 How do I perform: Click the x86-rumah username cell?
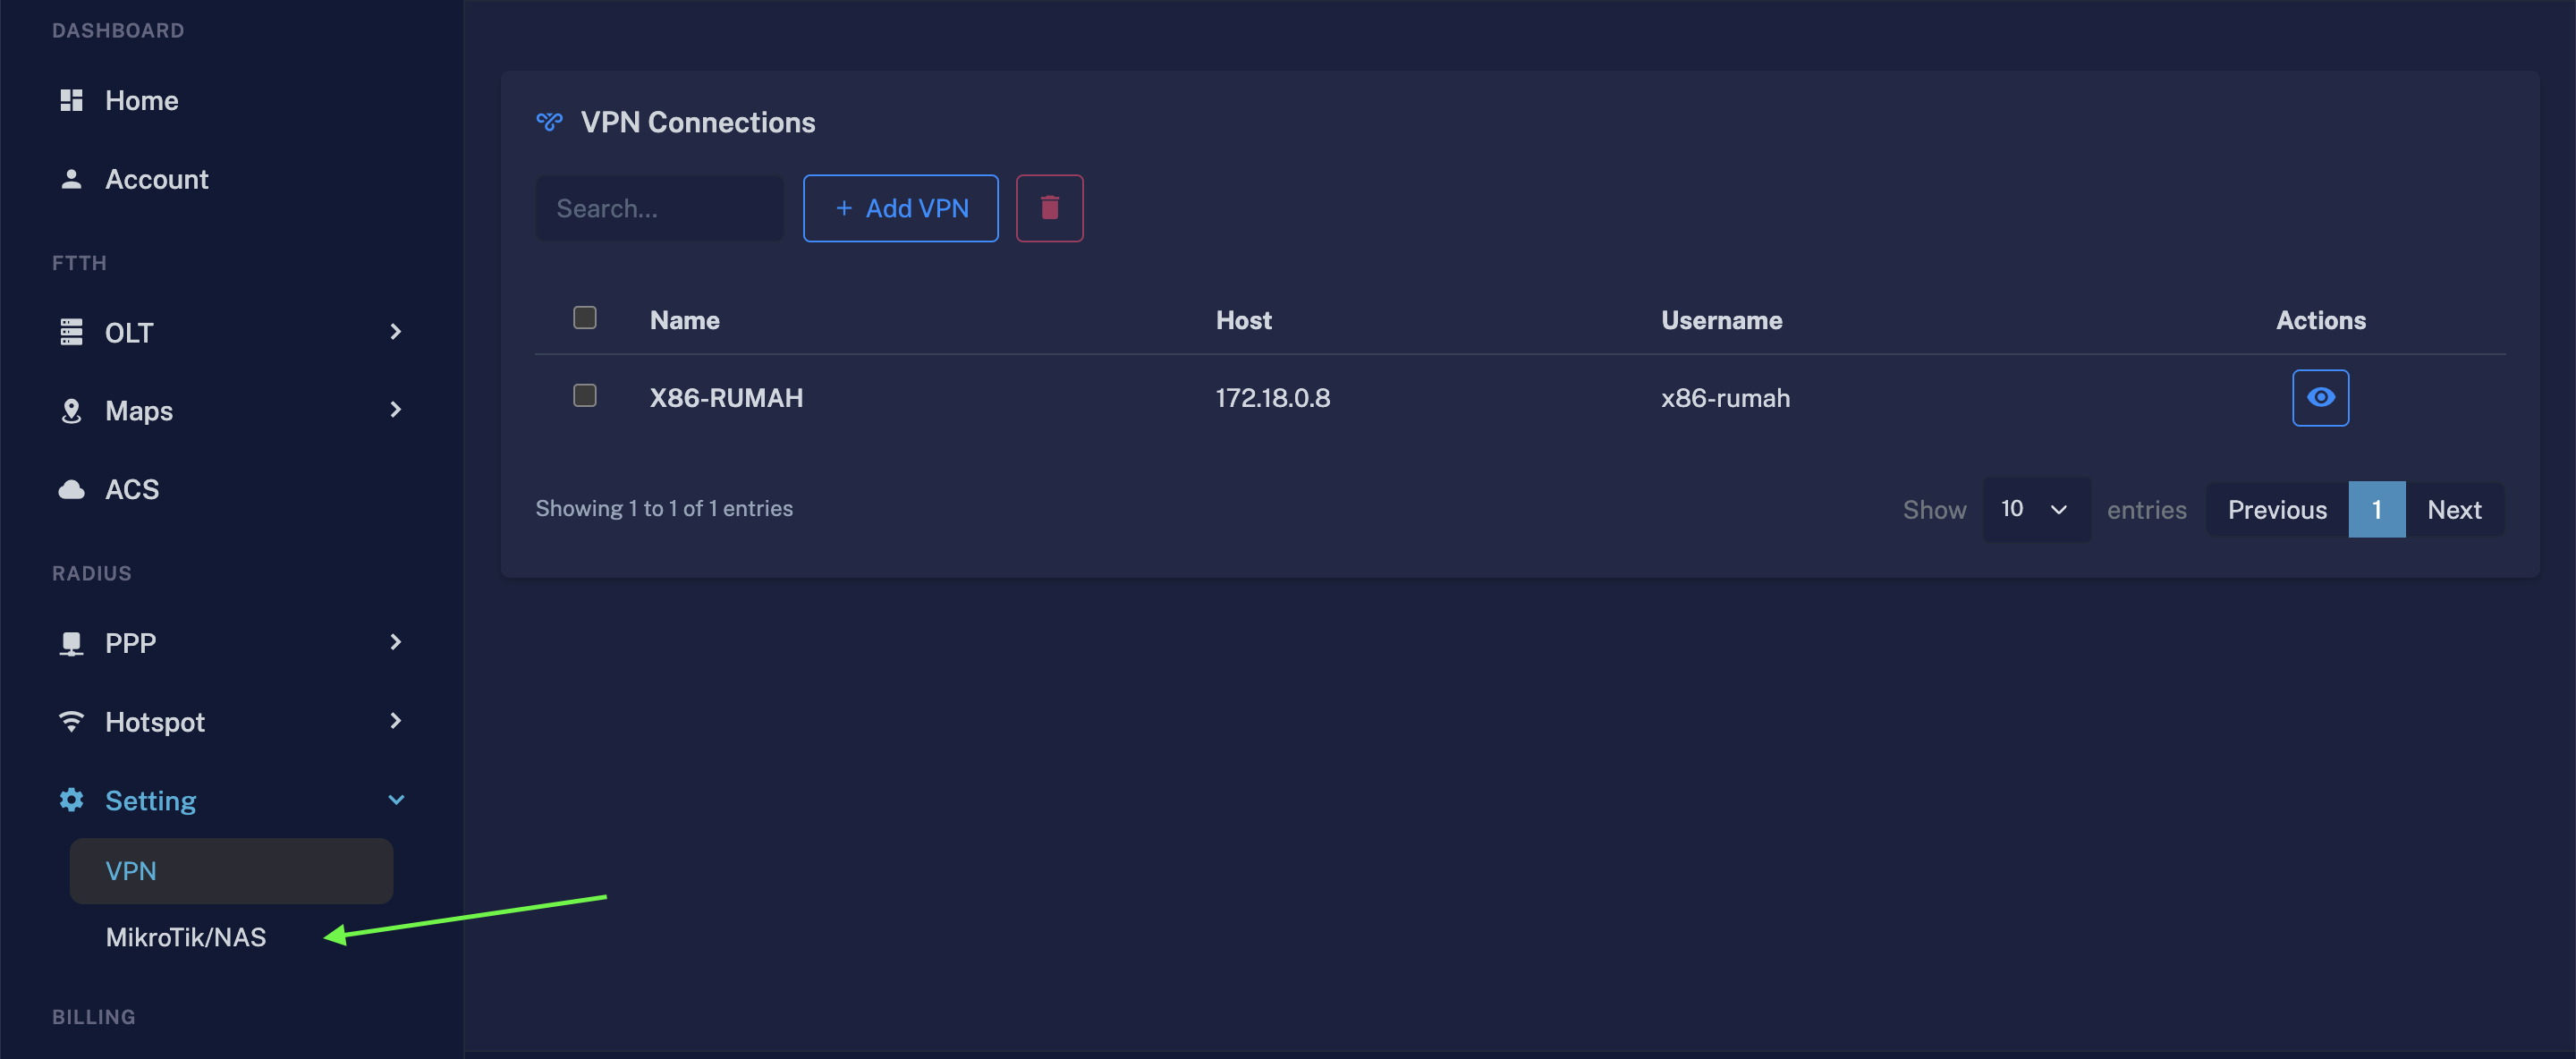coord(1725,398)
